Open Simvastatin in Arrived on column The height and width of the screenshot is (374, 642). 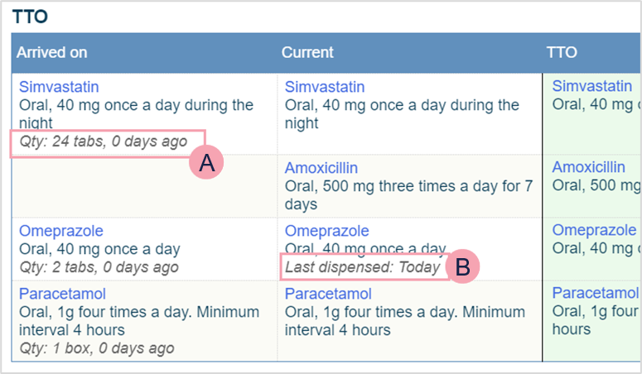coord(54,87)
